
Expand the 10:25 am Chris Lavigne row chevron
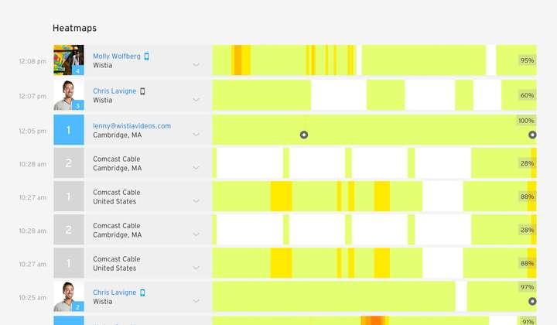tap(196, 301)
